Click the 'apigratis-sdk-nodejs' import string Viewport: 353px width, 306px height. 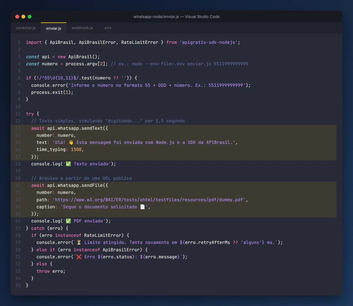pyautogui.click(x=209, y=42)
